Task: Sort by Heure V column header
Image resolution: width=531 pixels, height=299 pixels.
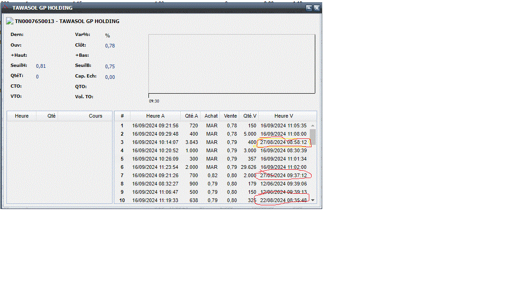Action: [x=284, y=116]
